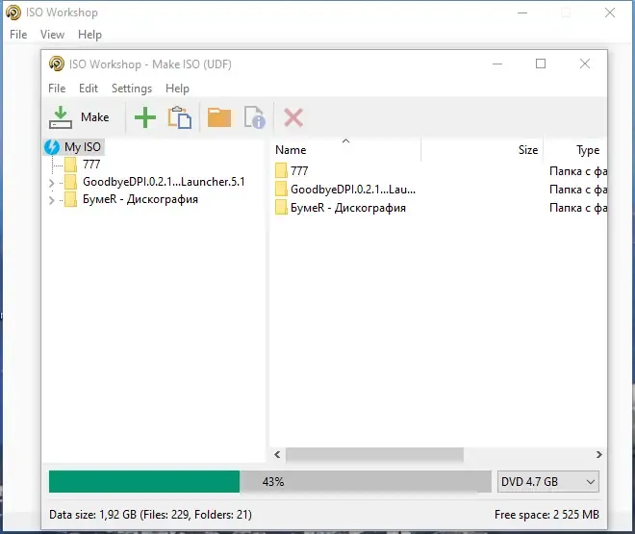Screen dimensions: 635x534
Task: Expand the GoodbyeDPI folder tree node
Action: [x=51, y=183]
